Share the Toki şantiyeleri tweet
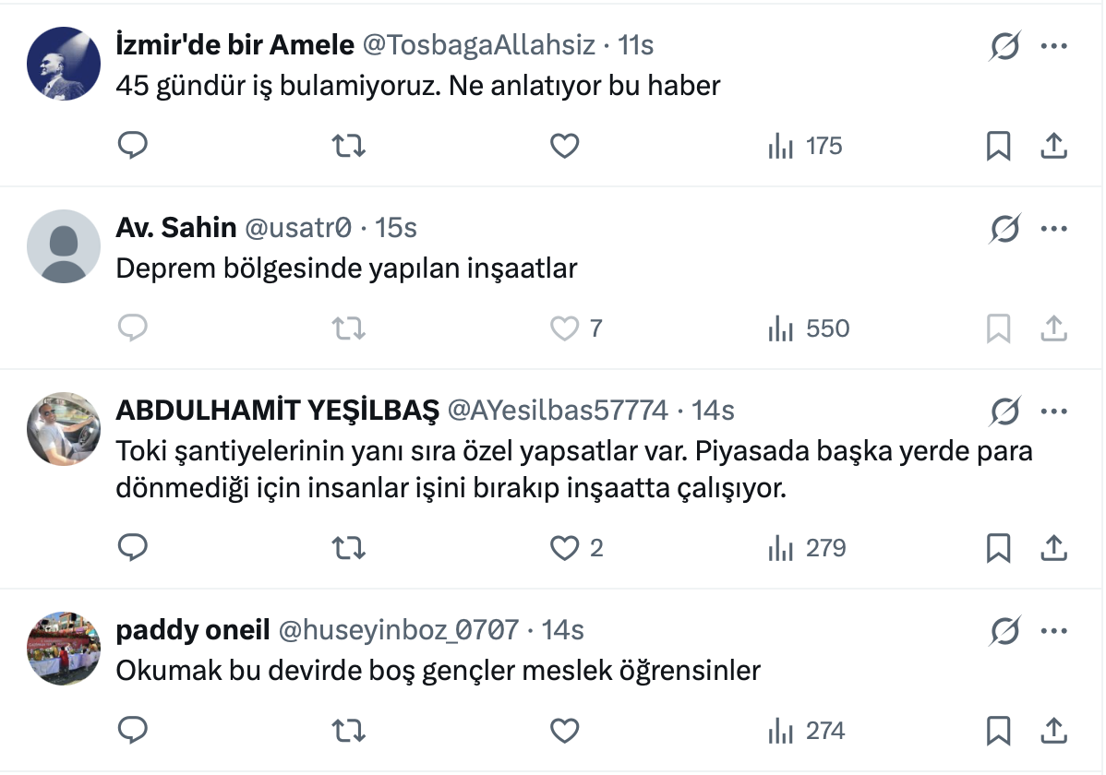The width and height of the screenshot is (1106, 775). point(1053,548)
